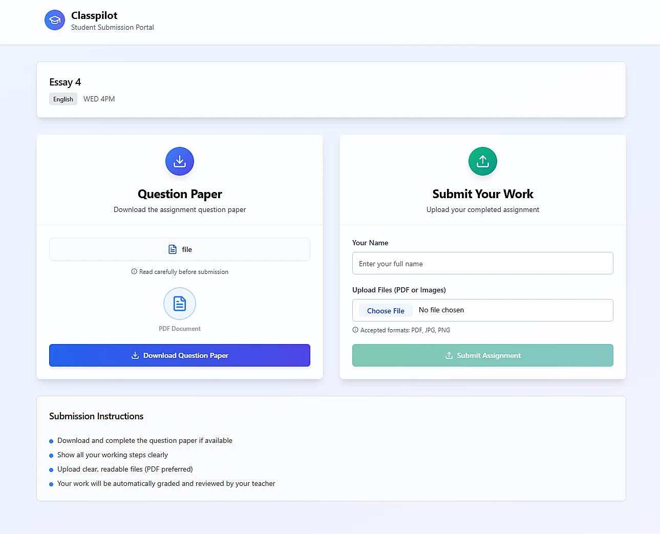Click "Accepted formats: PDF, JPG, PNG" text
660x534 pixels.
405,330
